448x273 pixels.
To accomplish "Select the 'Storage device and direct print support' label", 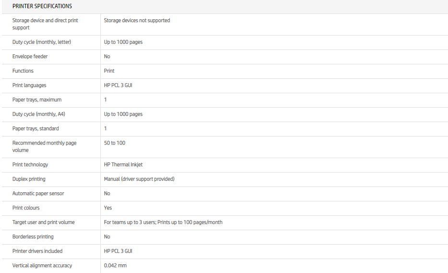I will pyautogui.click(x=45, y=24).
